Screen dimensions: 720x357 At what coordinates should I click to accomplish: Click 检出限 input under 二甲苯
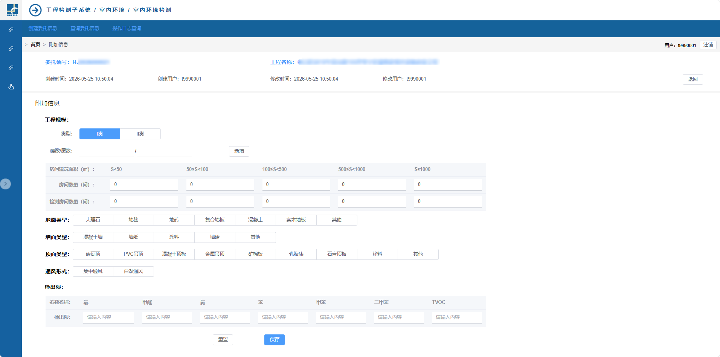pos(399,317)
